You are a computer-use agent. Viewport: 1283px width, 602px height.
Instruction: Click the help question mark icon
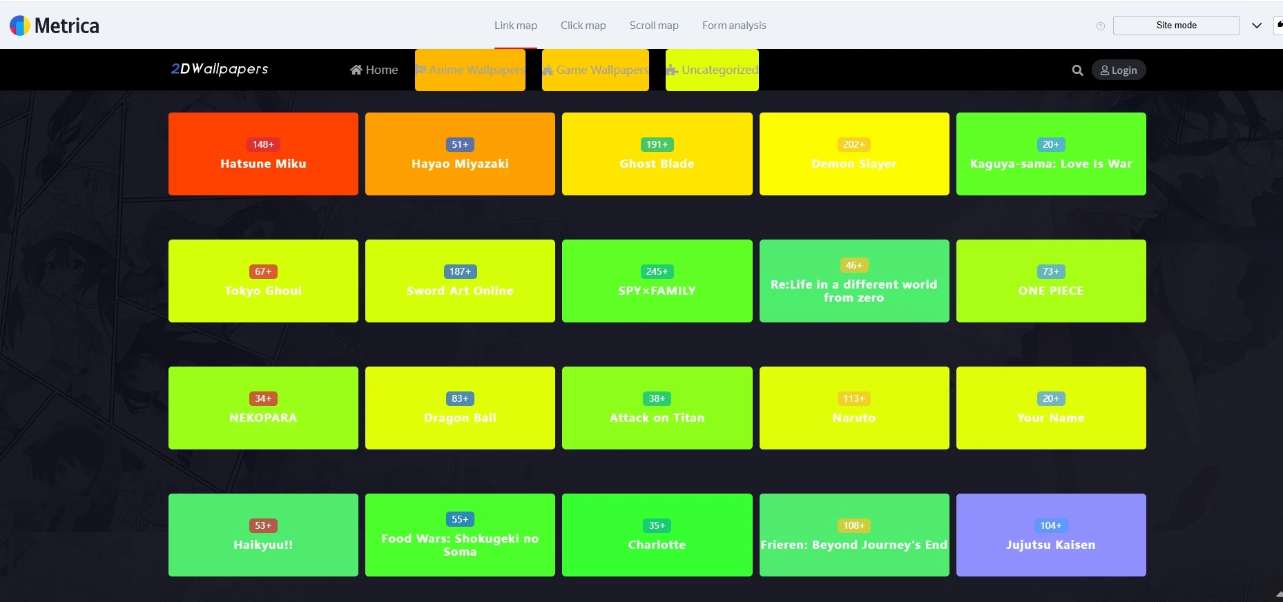(x=1101, y=26)
